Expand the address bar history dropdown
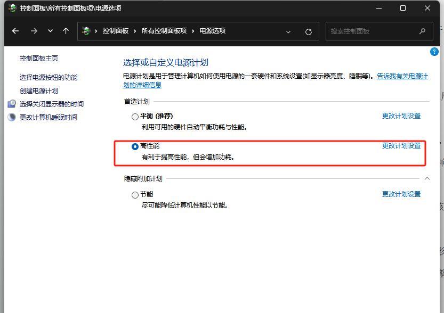 tap(288, 31)
